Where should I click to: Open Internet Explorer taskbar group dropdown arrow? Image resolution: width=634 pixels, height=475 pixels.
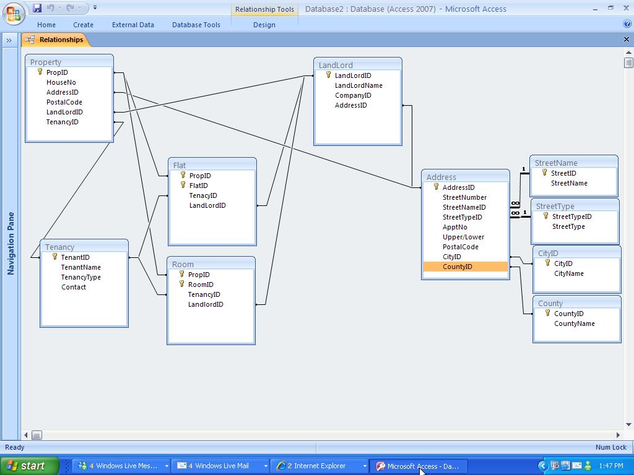click(x=365, y=466)
